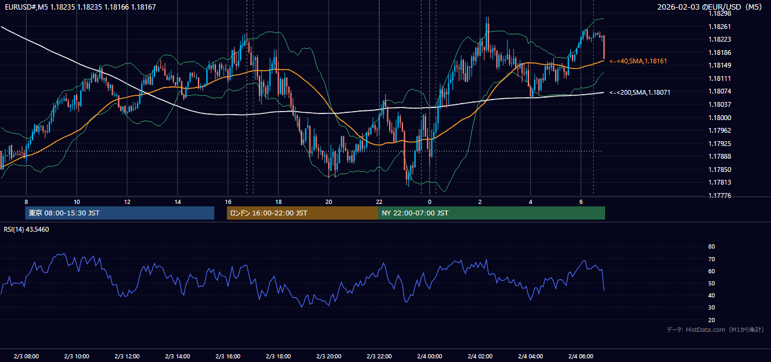Screen dimensions: 771x362
Task: Click the 2/4 04:00 time label
Action: [530, 356]
